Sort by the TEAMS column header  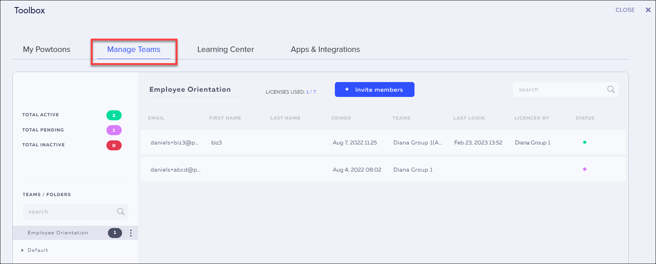401,118
